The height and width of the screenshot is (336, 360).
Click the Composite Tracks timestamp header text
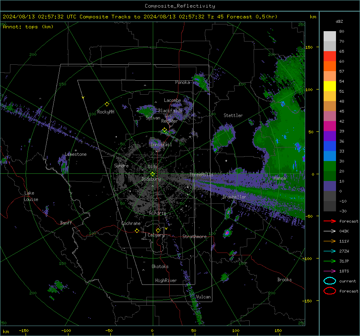[140, 17]
